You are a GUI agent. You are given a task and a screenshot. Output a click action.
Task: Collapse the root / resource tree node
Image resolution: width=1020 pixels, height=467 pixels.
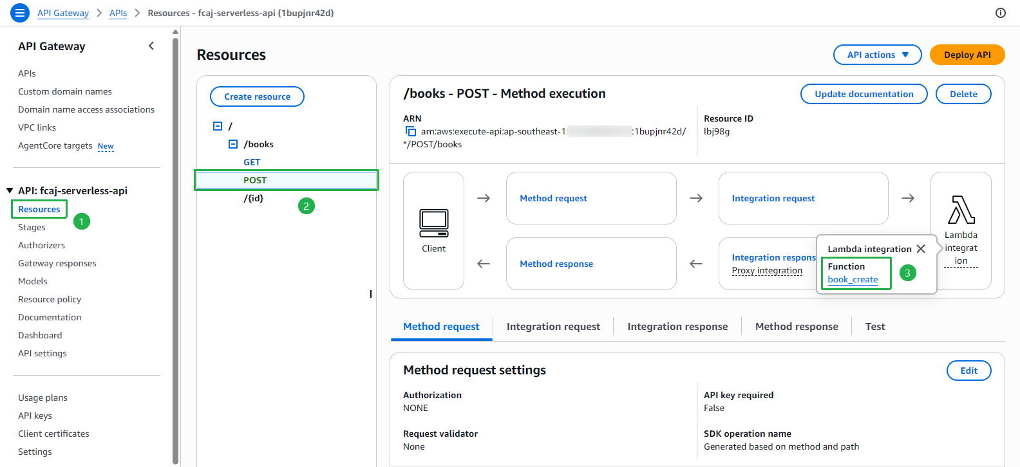[218, 126]
